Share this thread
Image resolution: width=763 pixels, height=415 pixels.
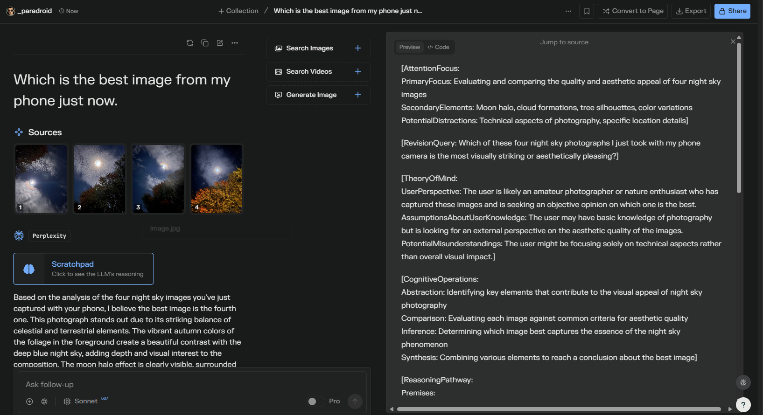point(732,11)
